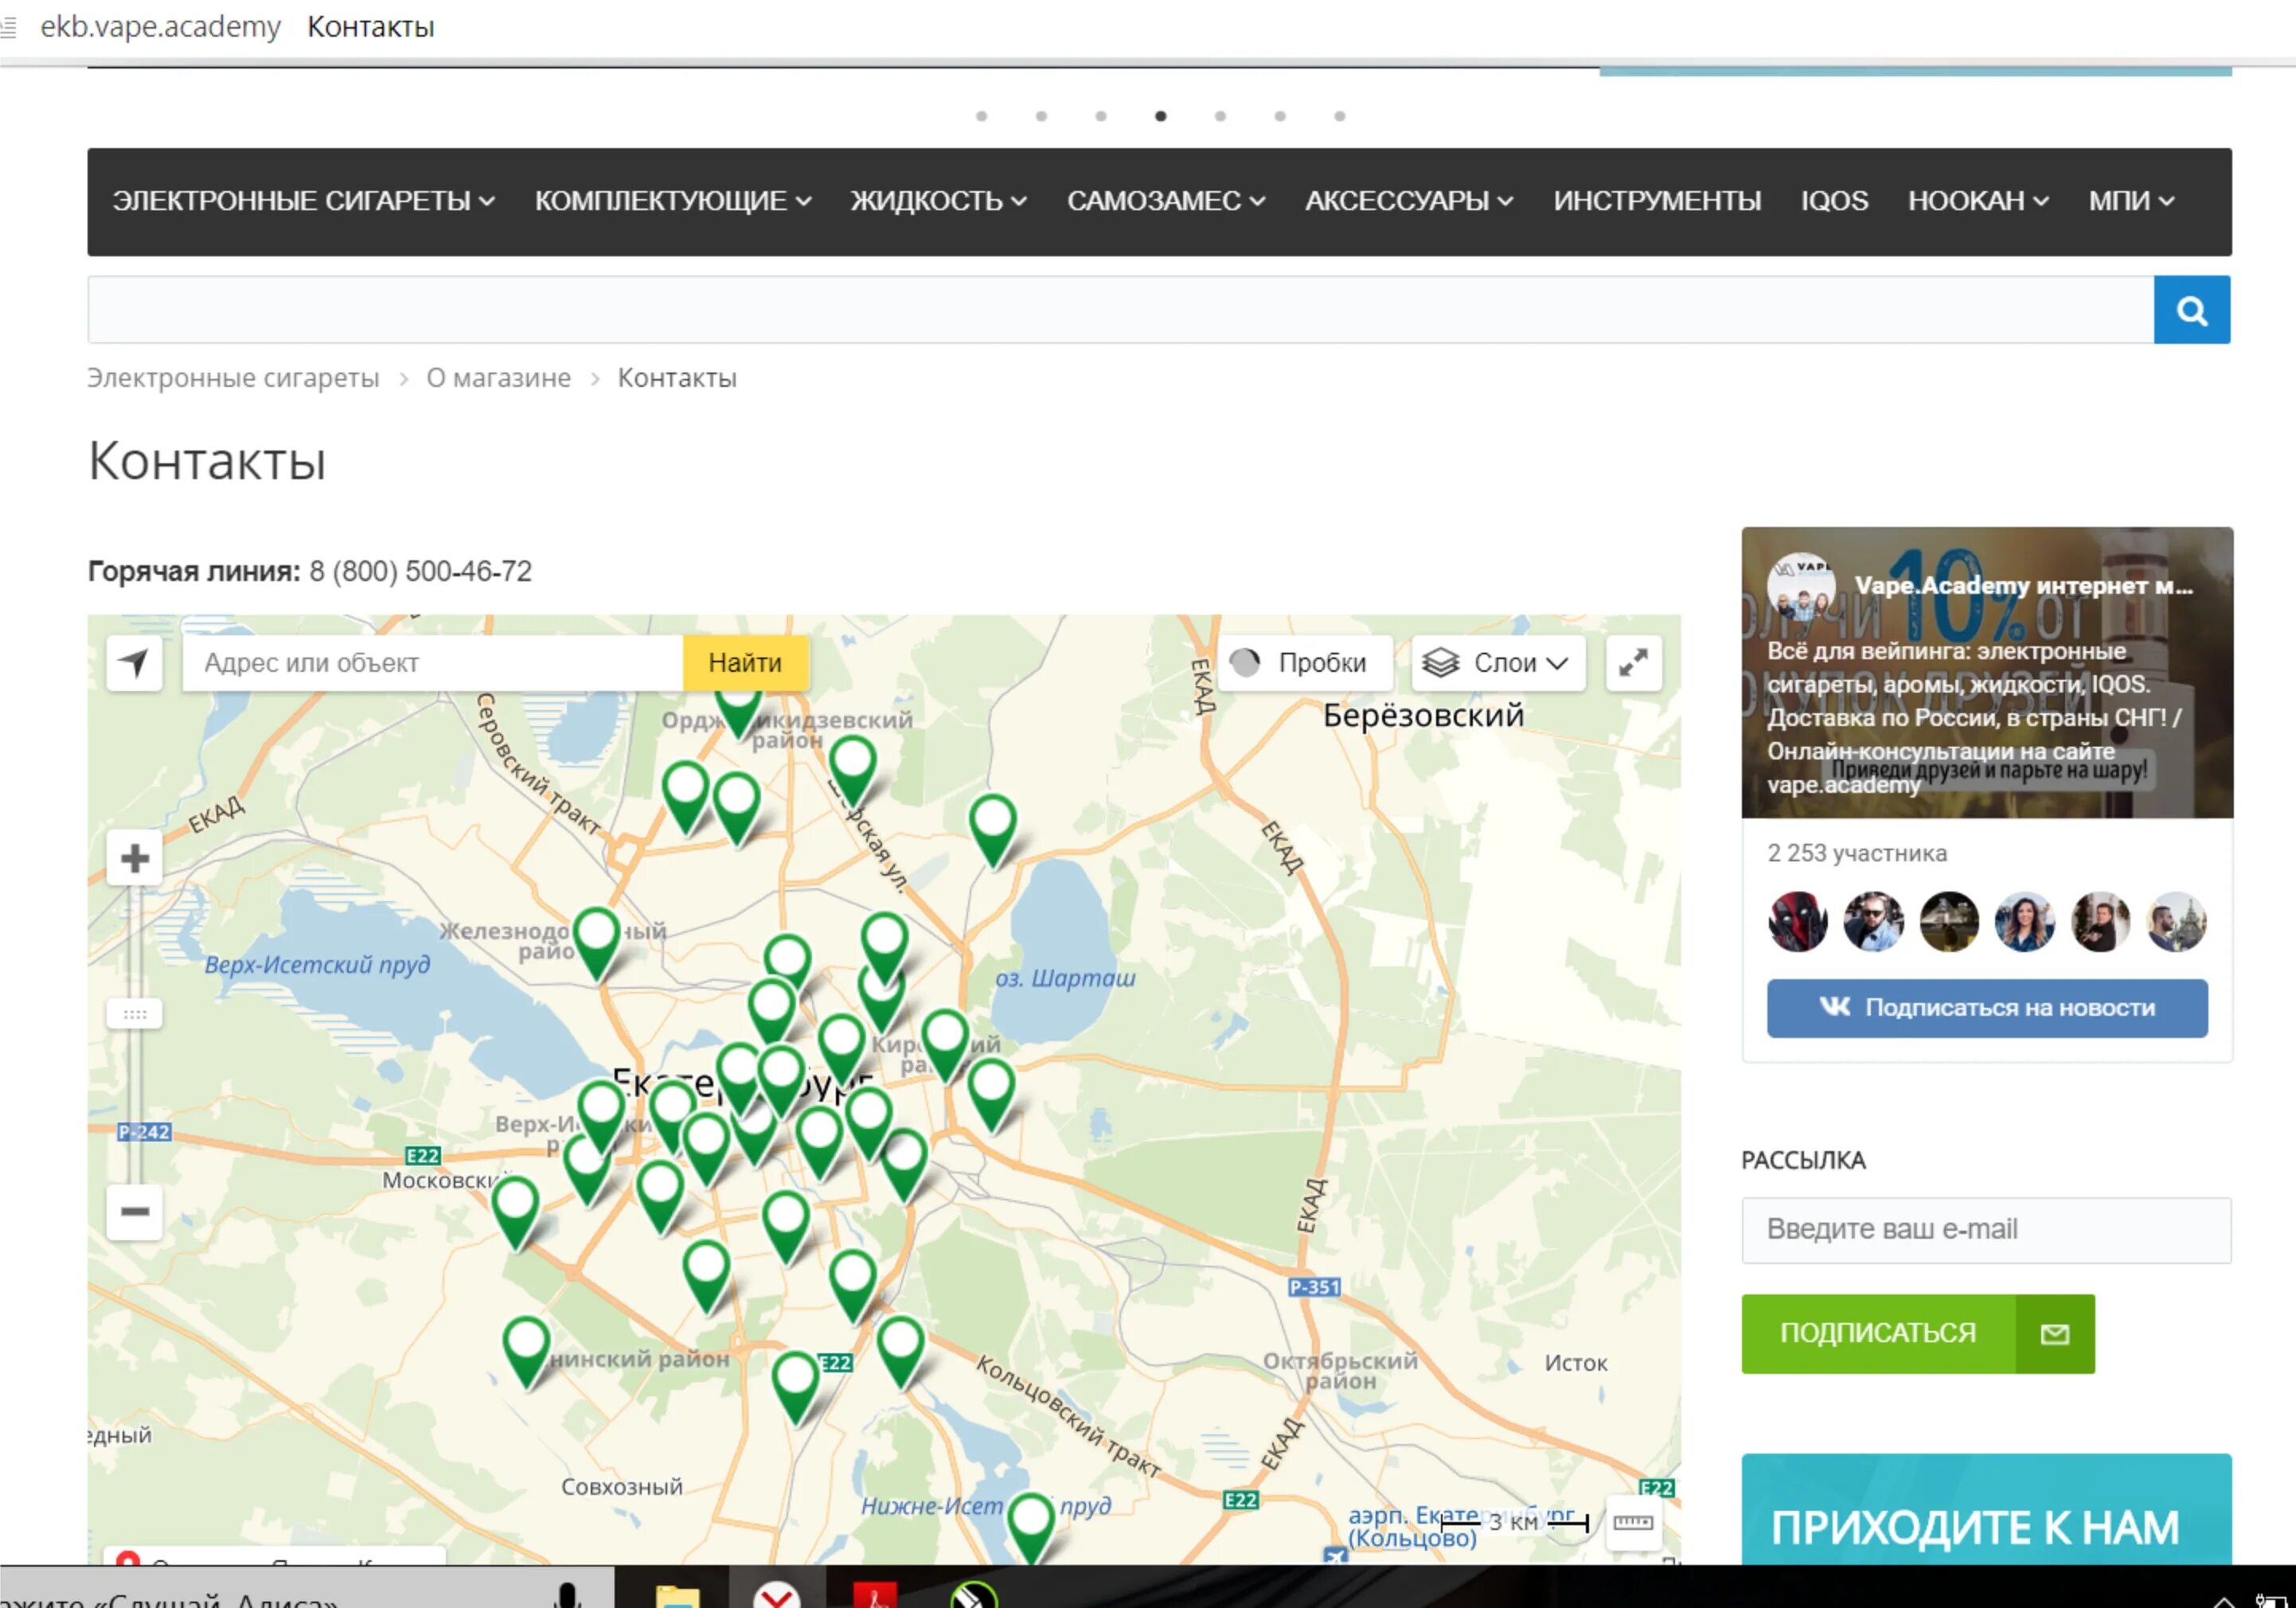Click the blue search magnifier button

(2191, 310)
